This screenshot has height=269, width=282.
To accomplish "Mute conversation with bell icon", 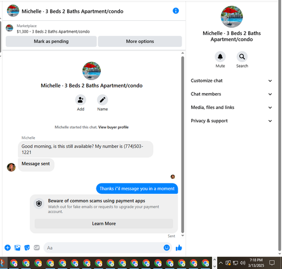I will [x=220, y=56].
